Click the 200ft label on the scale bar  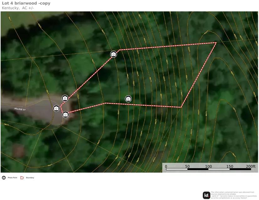[251, 166]
